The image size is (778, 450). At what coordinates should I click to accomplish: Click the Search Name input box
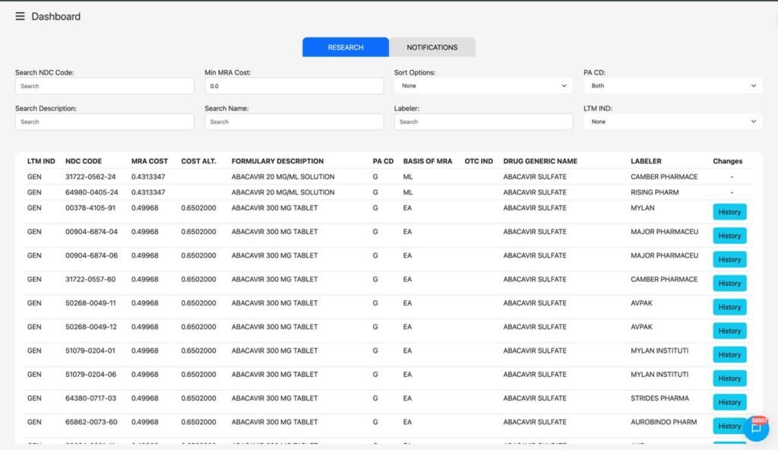[x=294, y=122]
